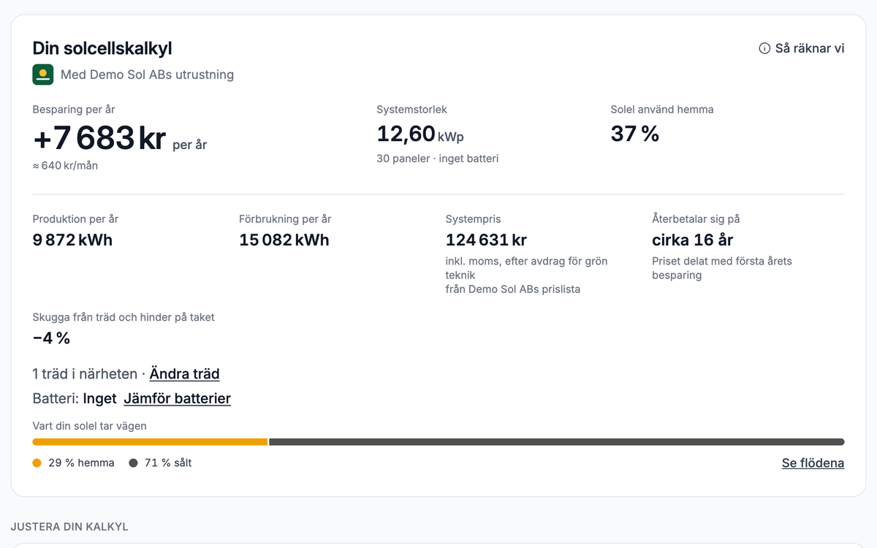Image resolution: width=877 pixels, height=548 pixels.
Task: Click the "15 082 kWh" consumption value
Action: (284, 240)
